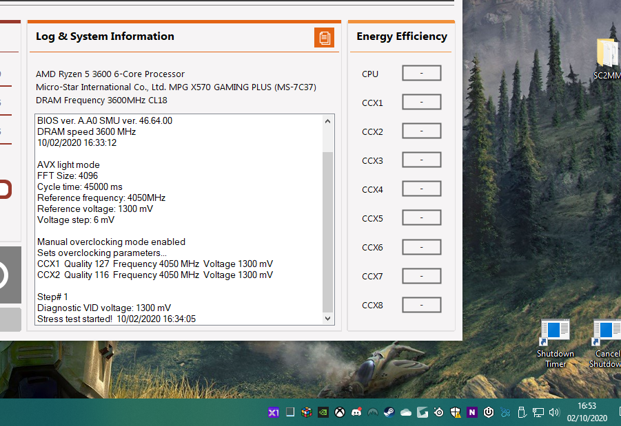Click 'FFT Size: 4096' log line
The width and height of the screenshot is (621, 426).
[x=68, y=175]
